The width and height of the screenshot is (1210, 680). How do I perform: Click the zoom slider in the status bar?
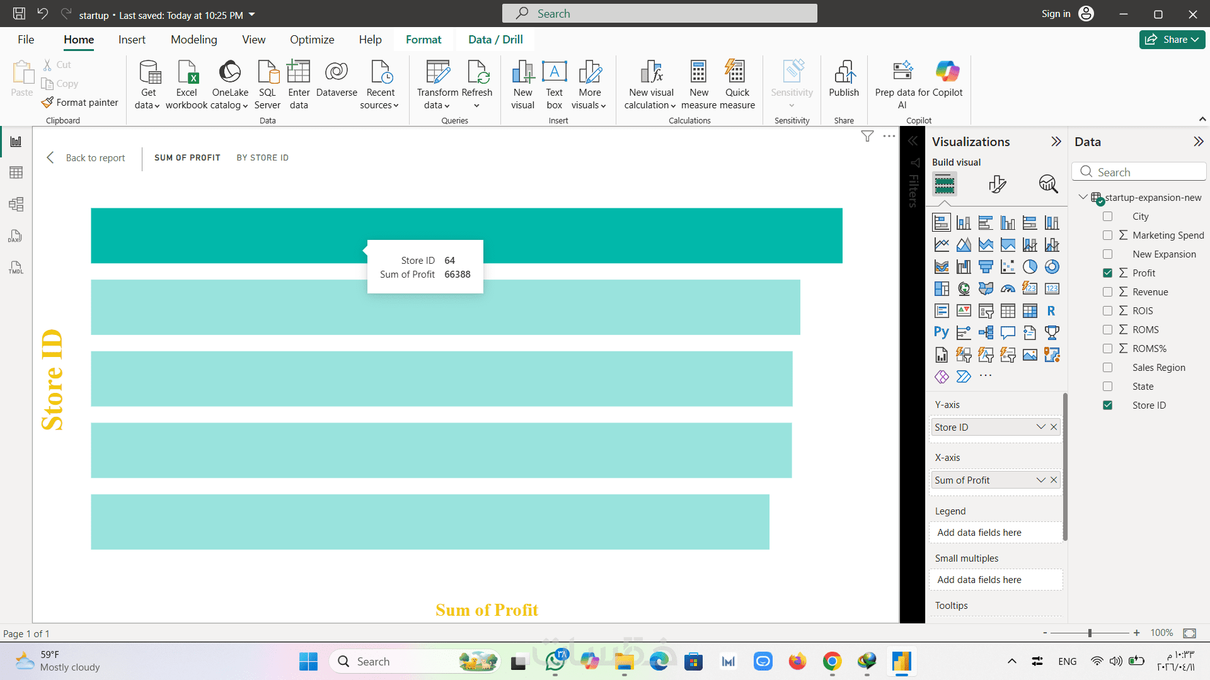pyautogui.click(x=1090, y=633)
